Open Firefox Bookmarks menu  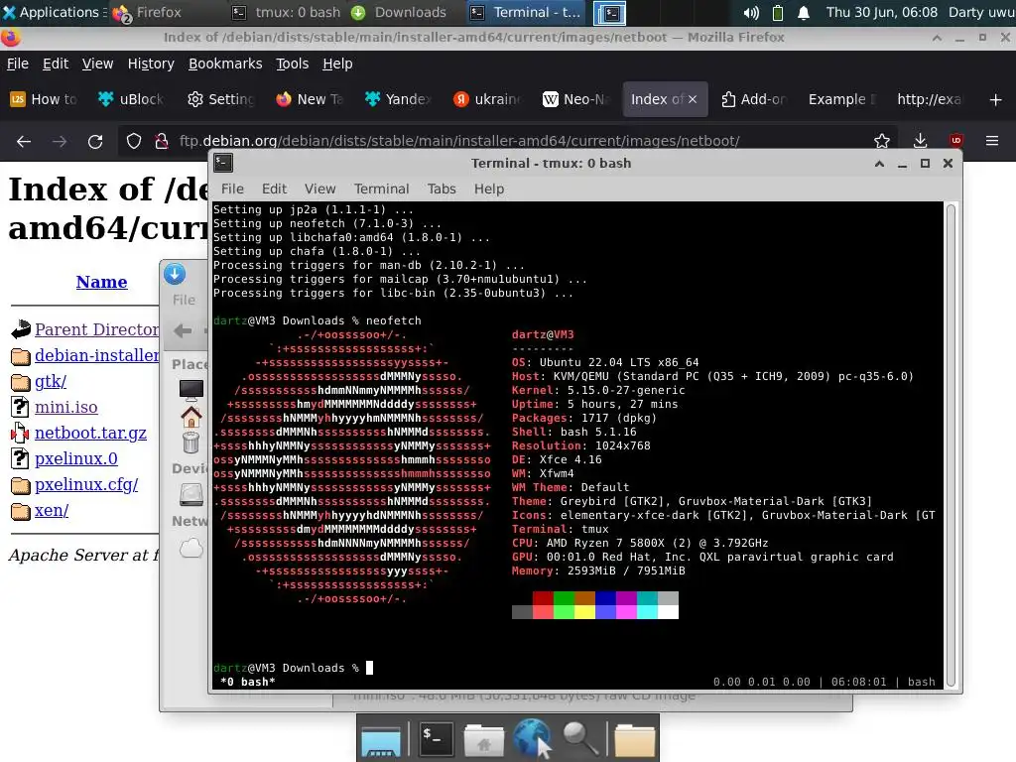coord(225,63)
